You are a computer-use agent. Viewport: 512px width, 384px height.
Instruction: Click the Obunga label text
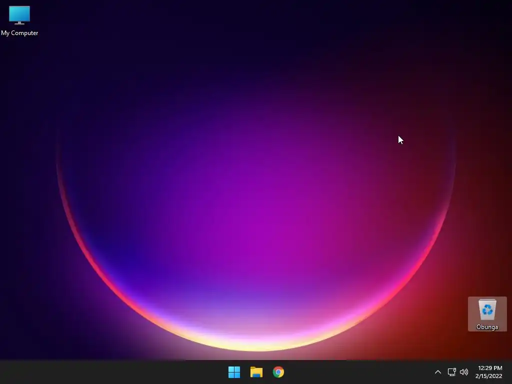(487, 327)
